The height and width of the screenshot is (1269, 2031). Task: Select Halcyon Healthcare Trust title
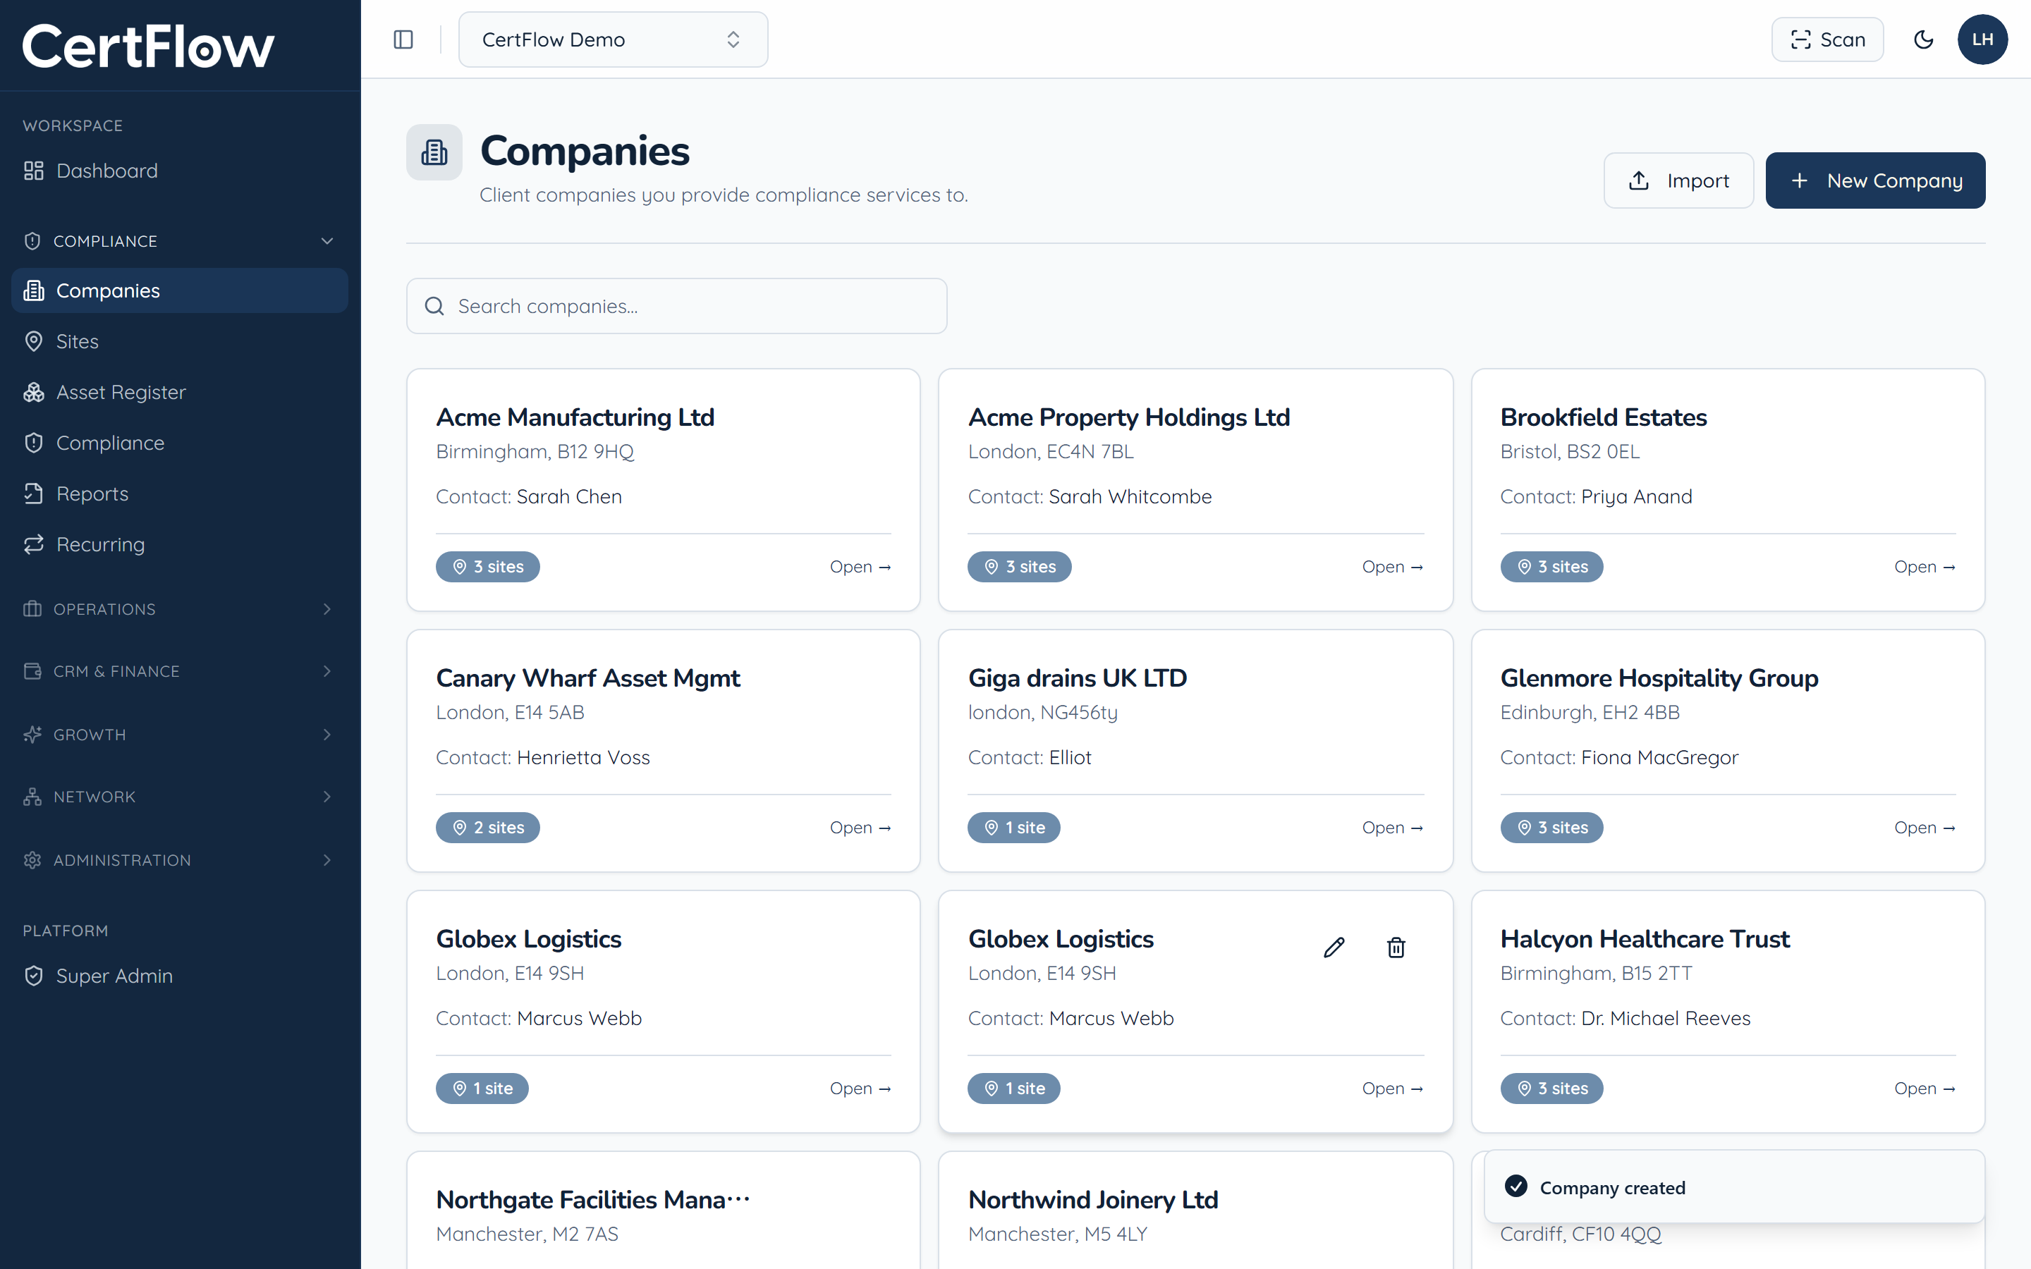1645,939
